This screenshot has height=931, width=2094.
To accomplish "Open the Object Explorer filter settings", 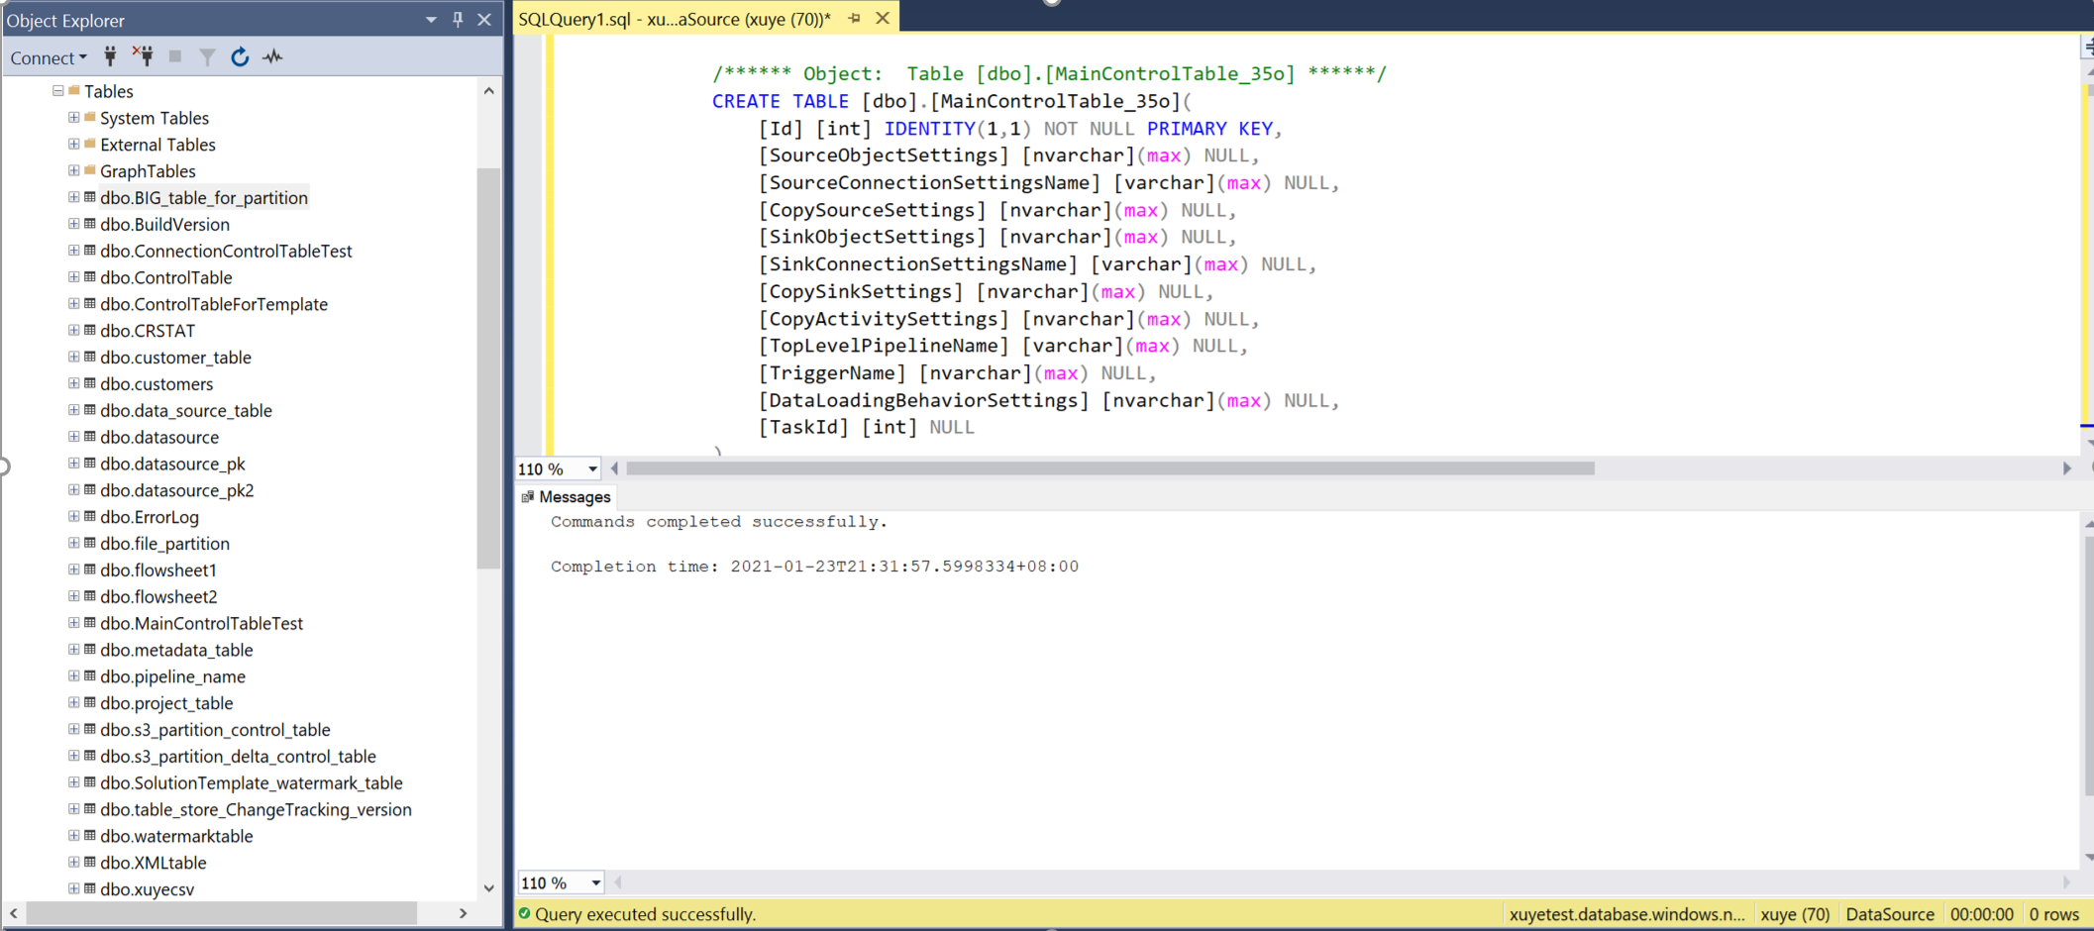I will coord(207,56).
